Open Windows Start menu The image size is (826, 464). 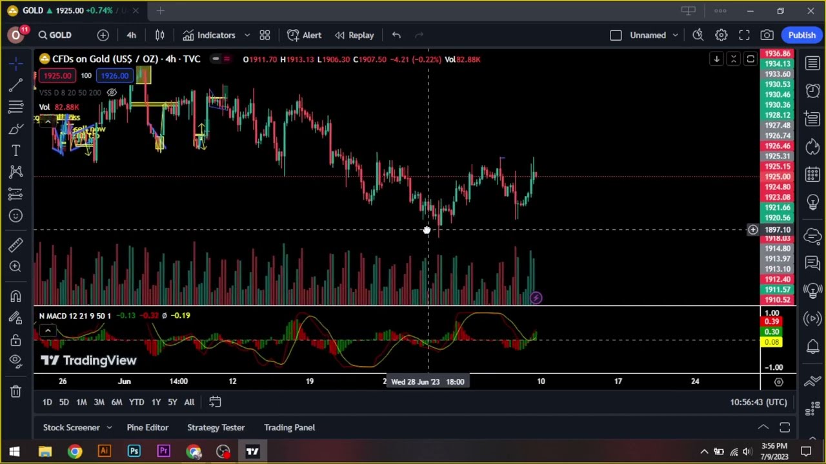coord(14,451)
